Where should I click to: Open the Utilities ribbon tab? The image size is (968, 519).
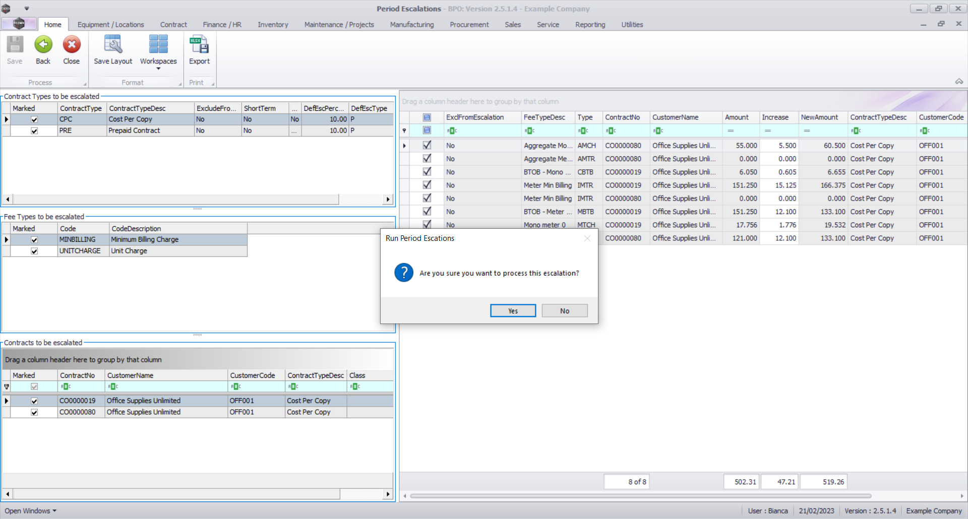coord(632,25)
